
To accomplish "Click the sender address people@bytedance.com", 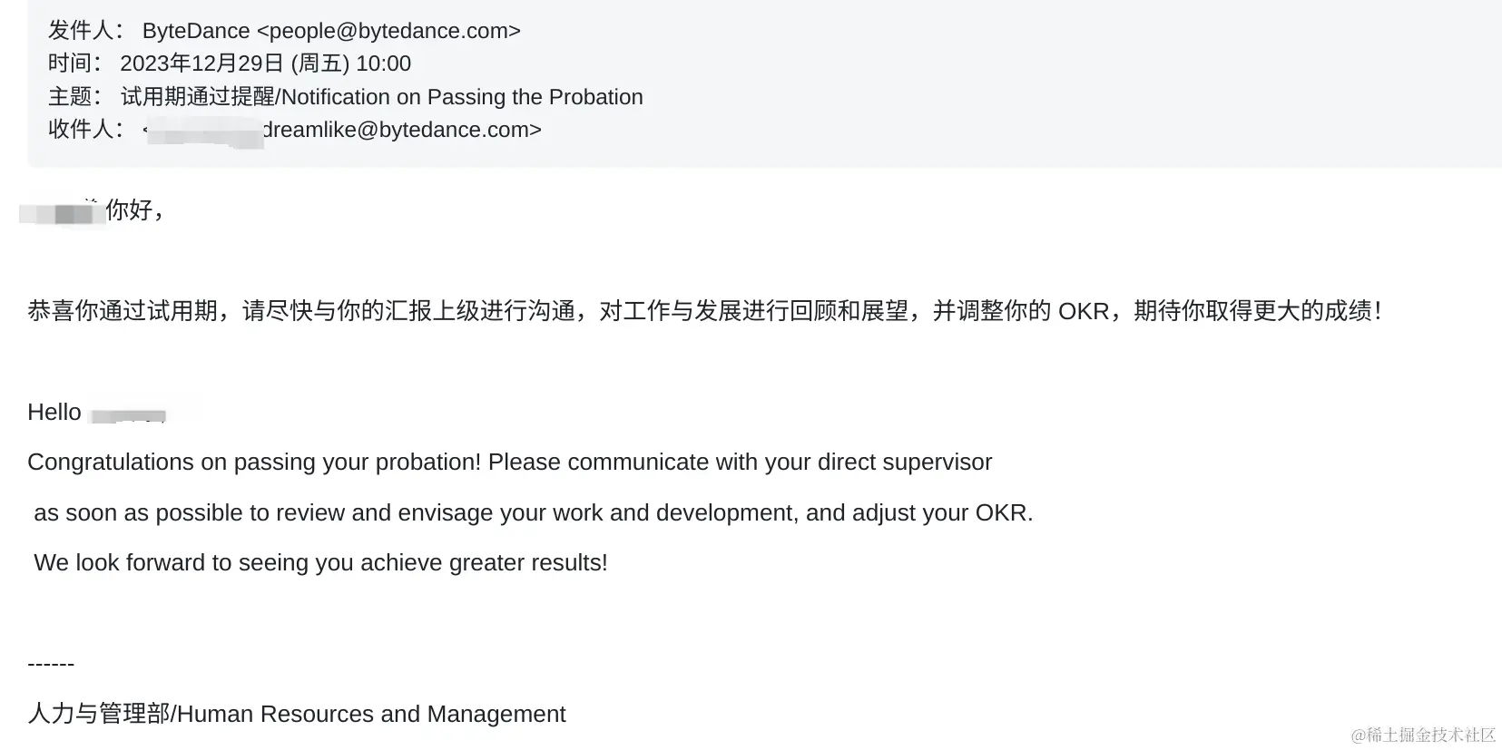I will click(388, 31).
